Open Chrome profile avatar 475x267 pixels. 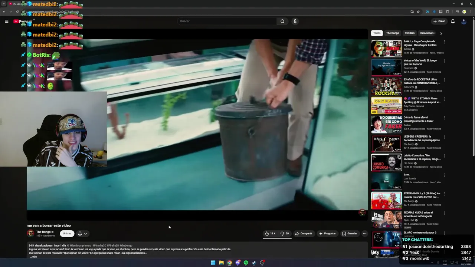tap(464, 11)
